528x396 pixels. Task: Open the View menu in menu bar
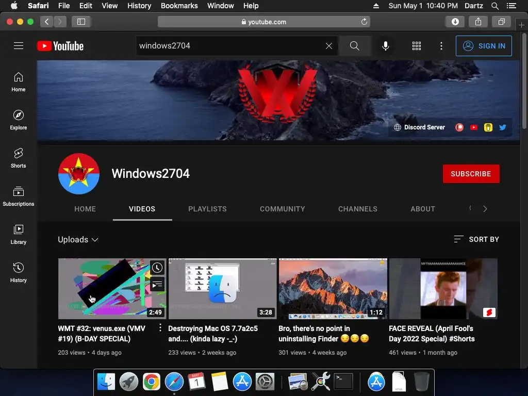[110, 6]
